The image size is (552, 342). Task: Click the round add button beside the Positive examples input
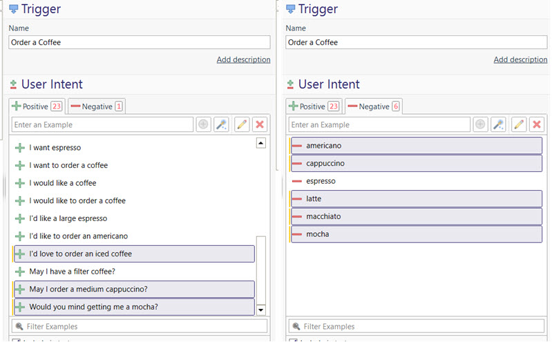[x=203, y=124]
